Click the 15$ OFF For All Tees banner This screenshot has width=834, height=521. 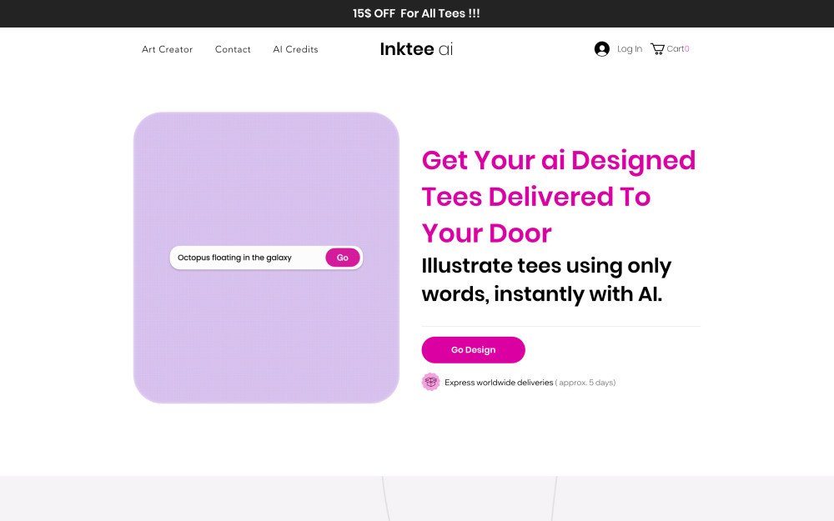pos(417,13)
